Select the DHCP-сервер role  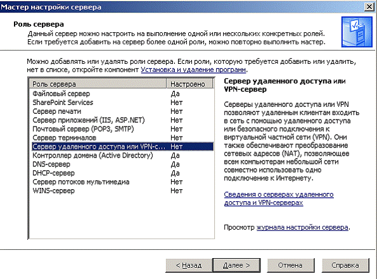click(122, 173)
